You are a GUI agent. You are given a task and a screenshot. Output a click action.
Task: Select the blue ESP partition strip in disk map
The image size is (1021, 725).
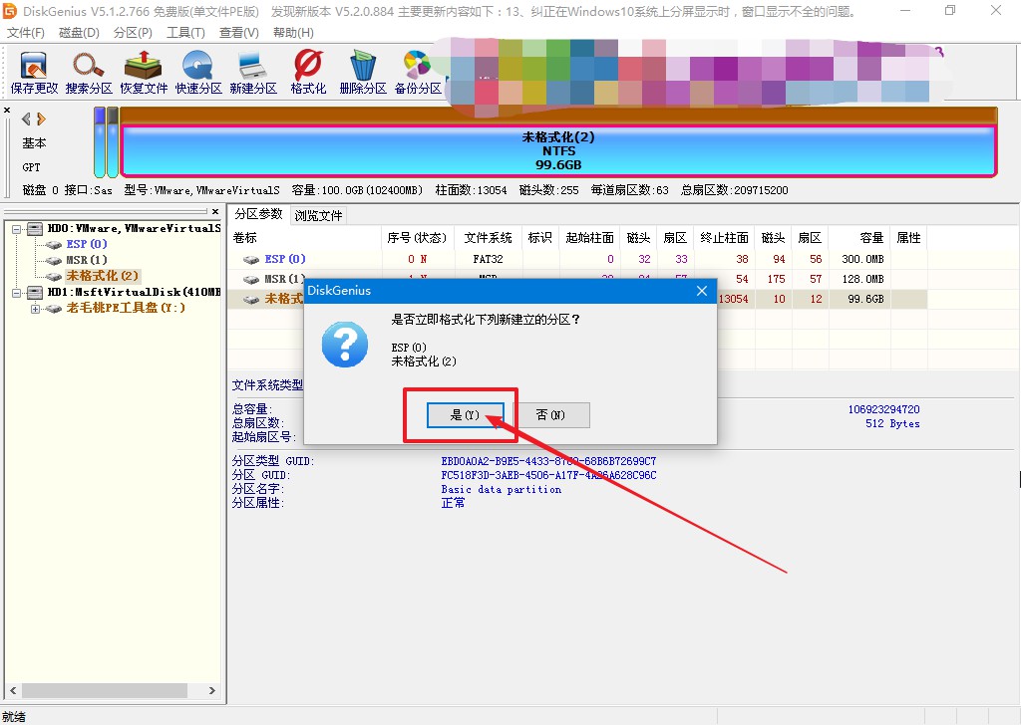100,142
